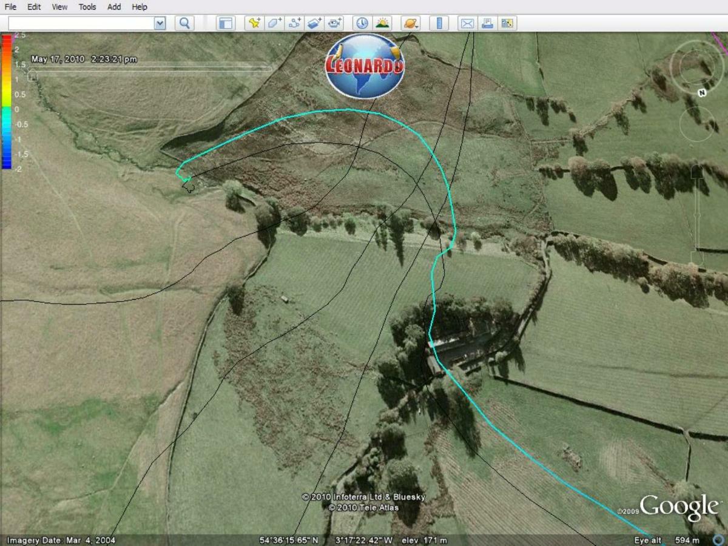Open the Record a Tour tool
This screenshot has width=728, height=546.
click(334, 24)
